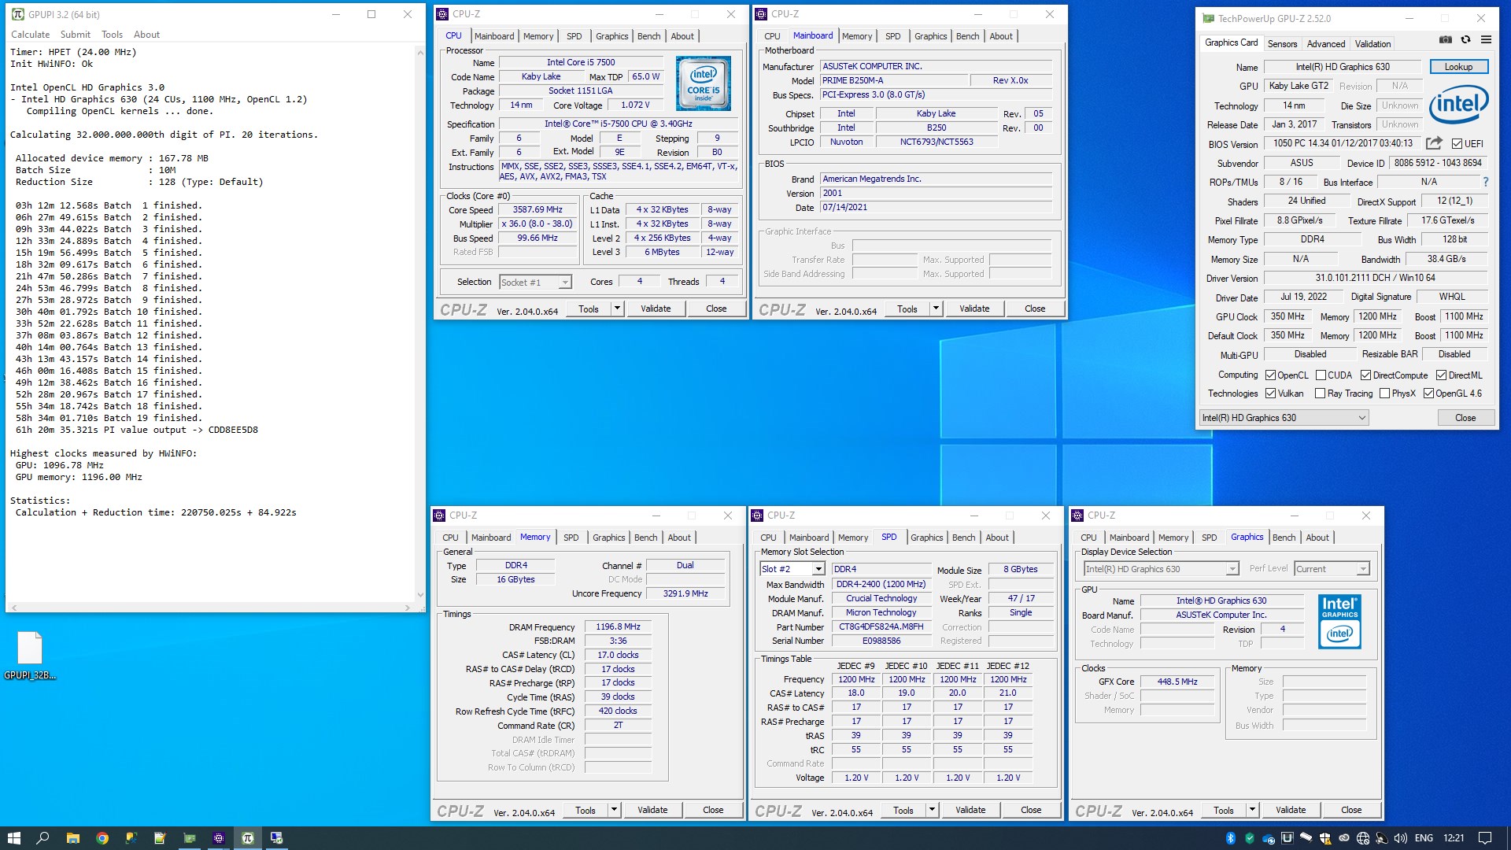
Task: Click the Intel Graphics logo in CPU-Z
Action: pos(1339,621)
